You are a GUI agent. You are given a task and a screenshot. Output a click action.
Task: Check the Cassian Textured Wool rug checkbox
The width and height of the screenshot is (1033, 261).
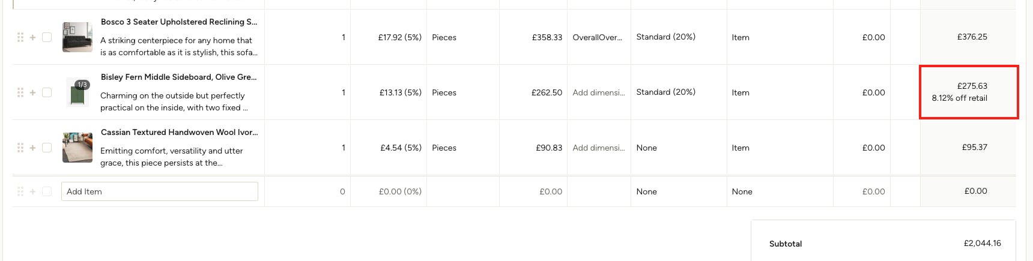click(x=47, y=148)
